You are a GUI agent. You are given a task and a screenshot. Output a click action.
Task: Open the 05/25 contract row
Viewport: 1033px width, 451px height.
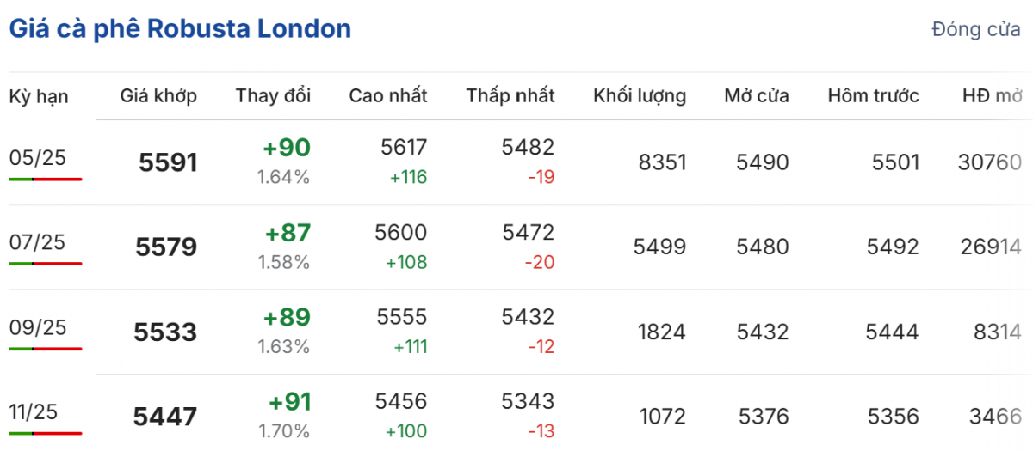coord(38,157)
